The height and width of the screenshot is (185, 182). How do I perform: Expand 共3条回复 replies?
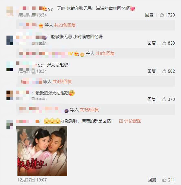89,110
